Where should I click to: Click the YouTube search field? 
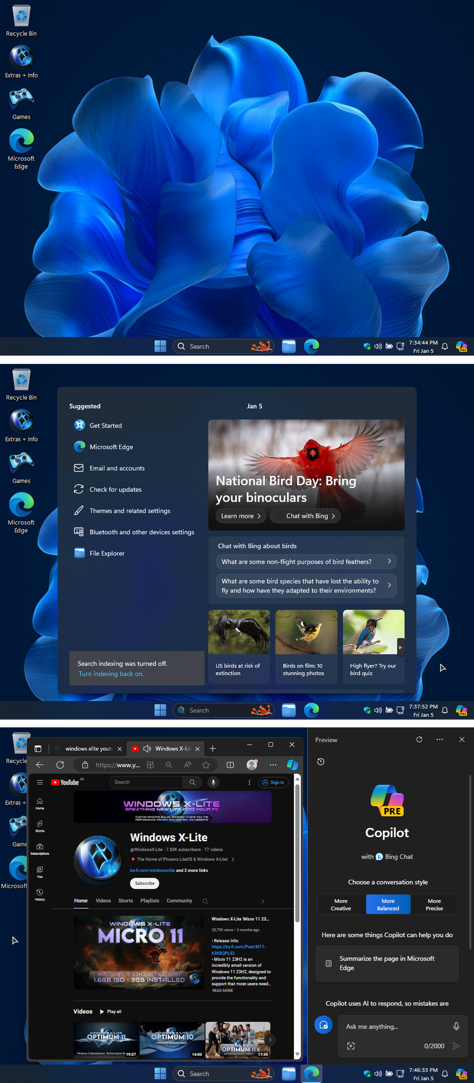(146, 782)
